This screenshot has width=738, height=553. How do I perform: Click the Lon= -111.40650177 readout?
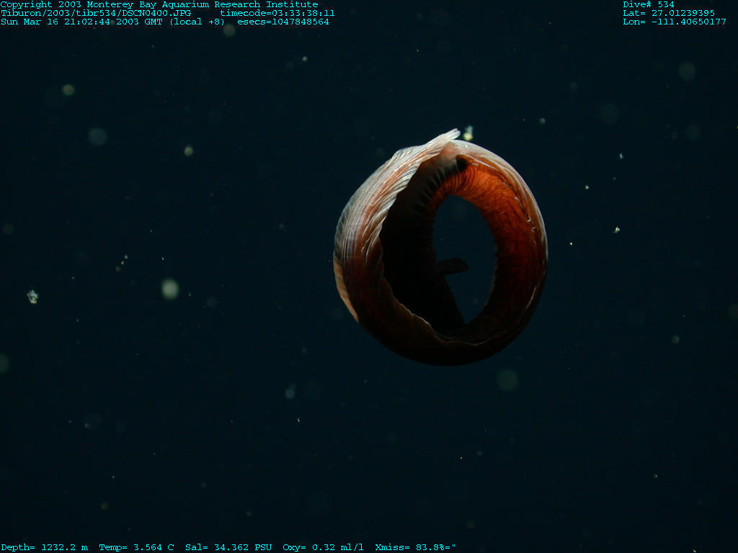click(674, 22)
